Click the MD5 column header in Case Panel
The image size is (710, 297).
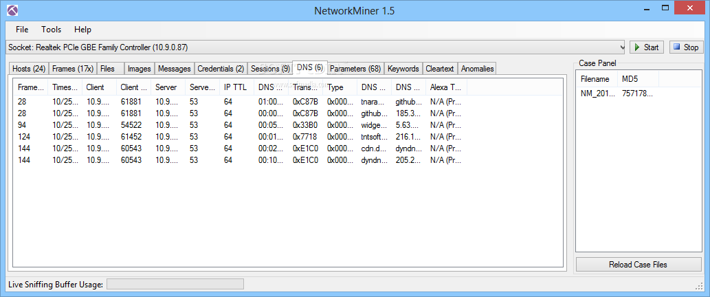point(638,79)
